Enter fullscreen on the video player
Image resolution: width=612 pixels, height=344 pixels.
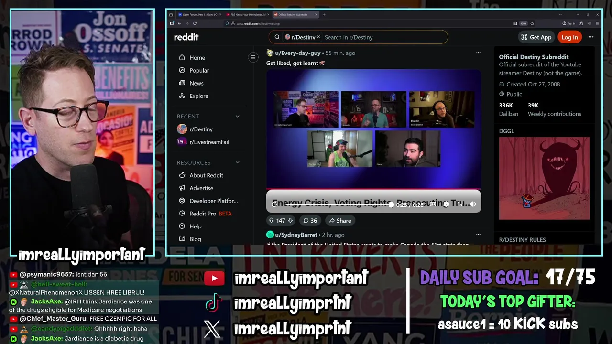pos(459,204)
